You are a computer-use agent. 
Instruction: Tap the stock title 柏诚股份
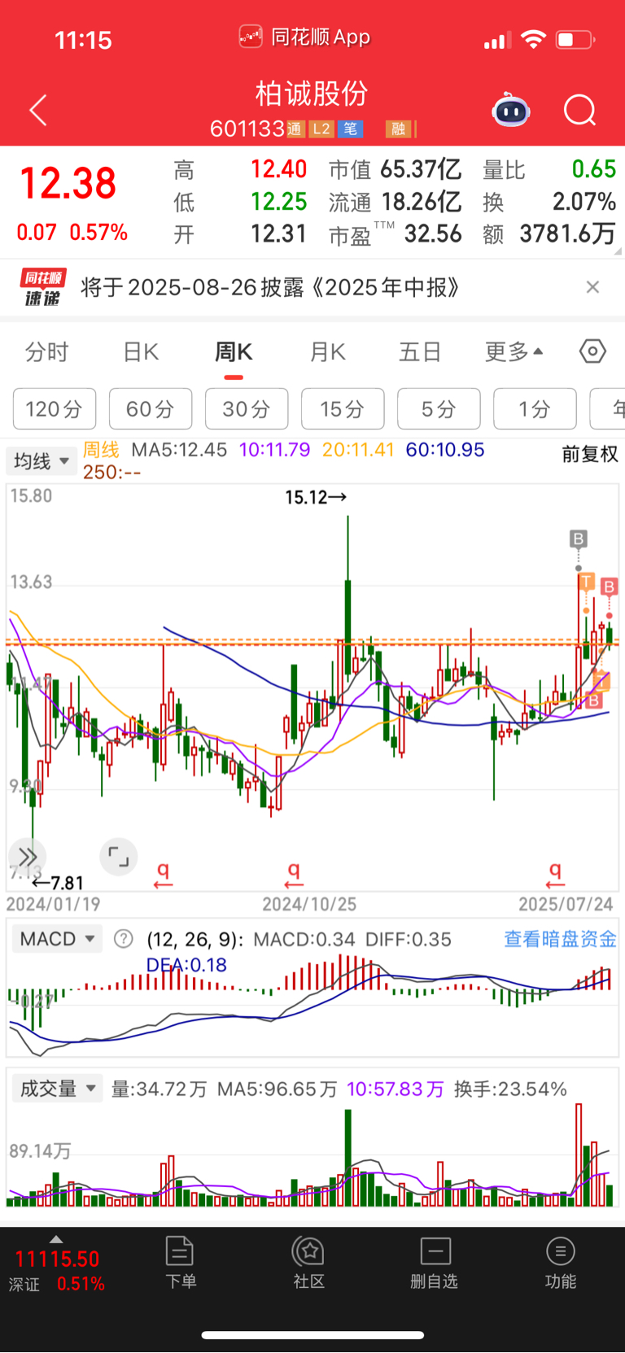(x=312, y=94)
